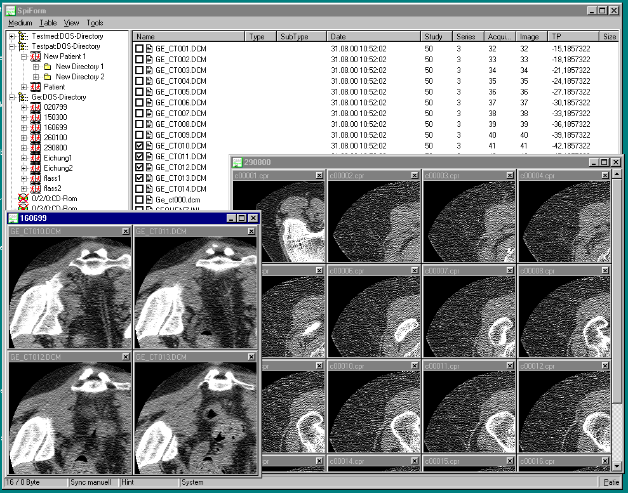The image size is (628, 493).
Task: Expand the Testmed:DOS-Directory node
Action: click(x=11, y=36)
